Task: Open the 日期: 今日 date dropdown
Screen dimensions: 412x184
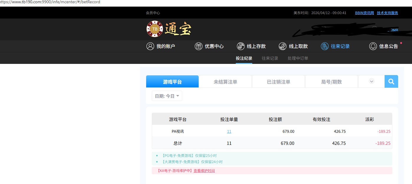Action: click(167, 96)
